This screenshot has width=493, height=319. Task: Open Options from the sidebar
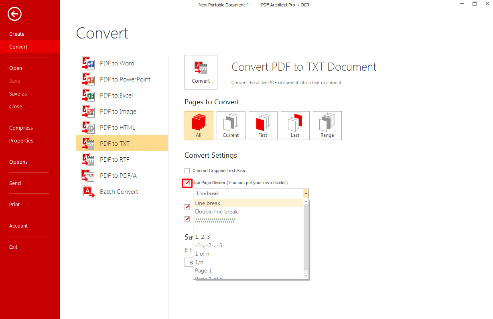click(18, 162)
